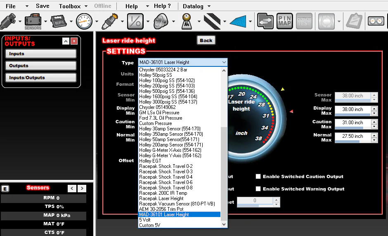Image resolution: width=388 pixels, height=236 pixels.
Task: Open the clipboard notes icon
Action: [354, 21]
